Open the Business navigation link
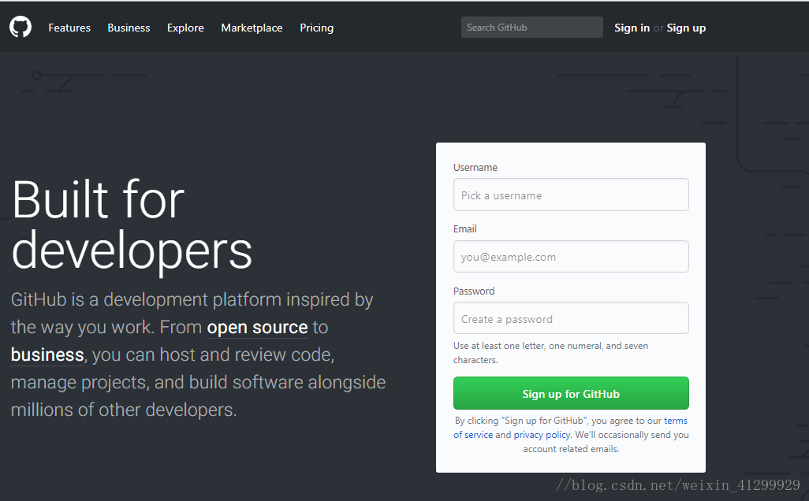The height and width of the screenshot is (501, 809). 129,28
